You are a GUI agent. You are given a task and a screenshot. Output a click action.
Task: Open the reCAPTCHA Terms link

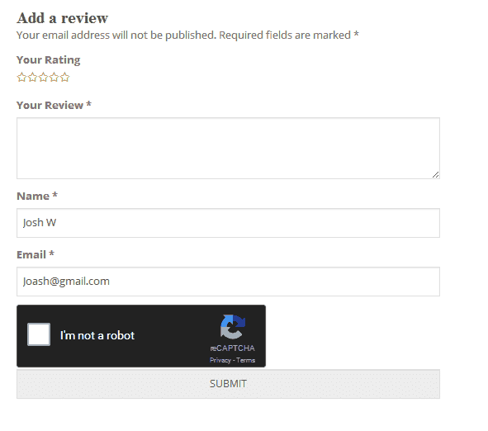tap(245, 360)
